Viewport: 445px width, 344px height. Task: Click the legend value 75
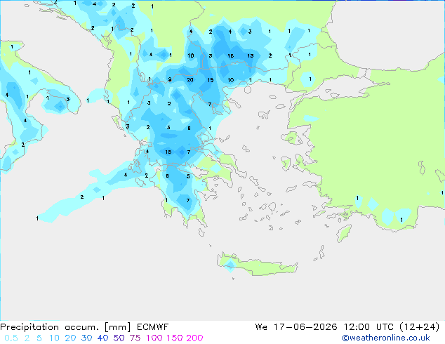click(x=135, y=338)
